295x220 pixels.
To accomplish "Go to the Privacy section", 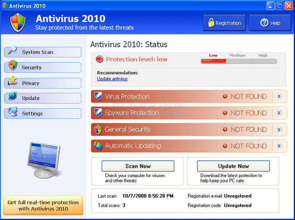I will click(43, 83).
